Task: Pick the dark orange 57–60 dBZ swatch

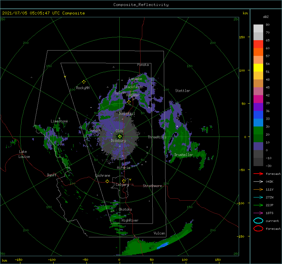Action: 258,52
